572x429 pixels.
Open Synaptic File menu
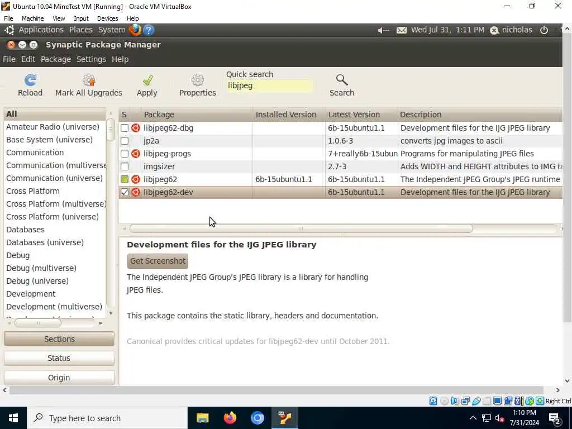pyautogui.click(x=9, y=59)
